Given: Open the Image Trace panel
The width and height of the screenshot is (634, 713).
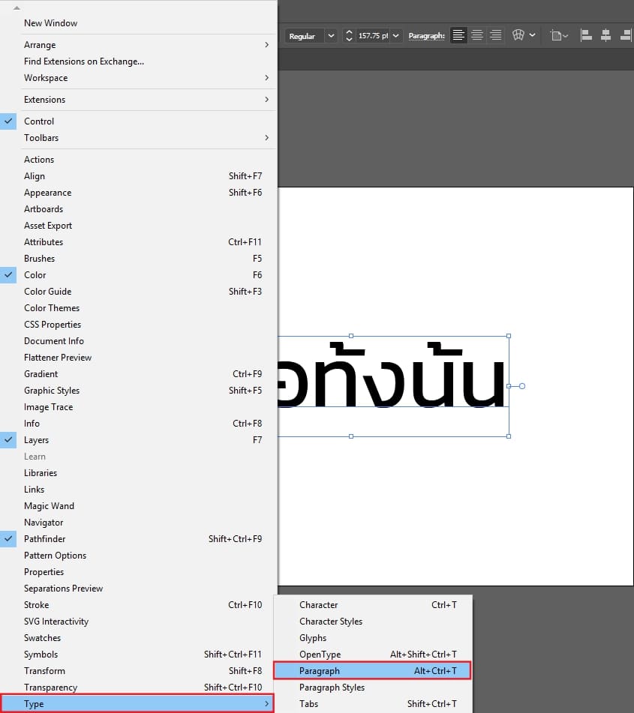Looking at the screenshot, I should pyautogui.click(x=138, y=407).
